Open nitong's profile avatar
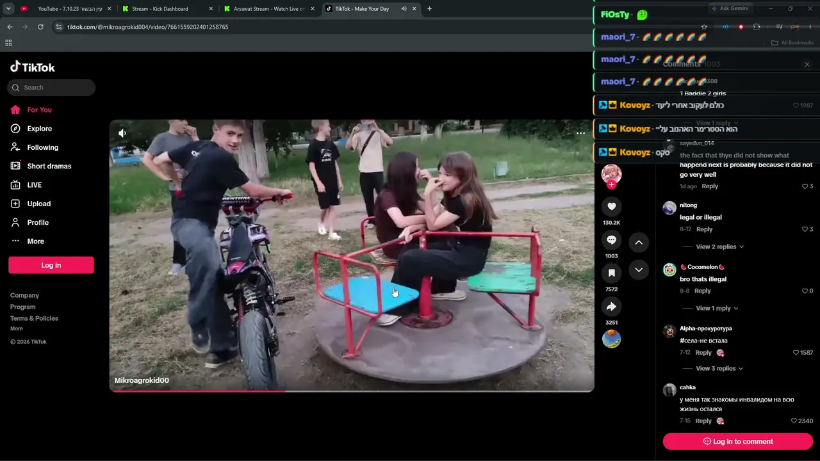This screenshot has height=461, width=820. (x=669, y=207)
